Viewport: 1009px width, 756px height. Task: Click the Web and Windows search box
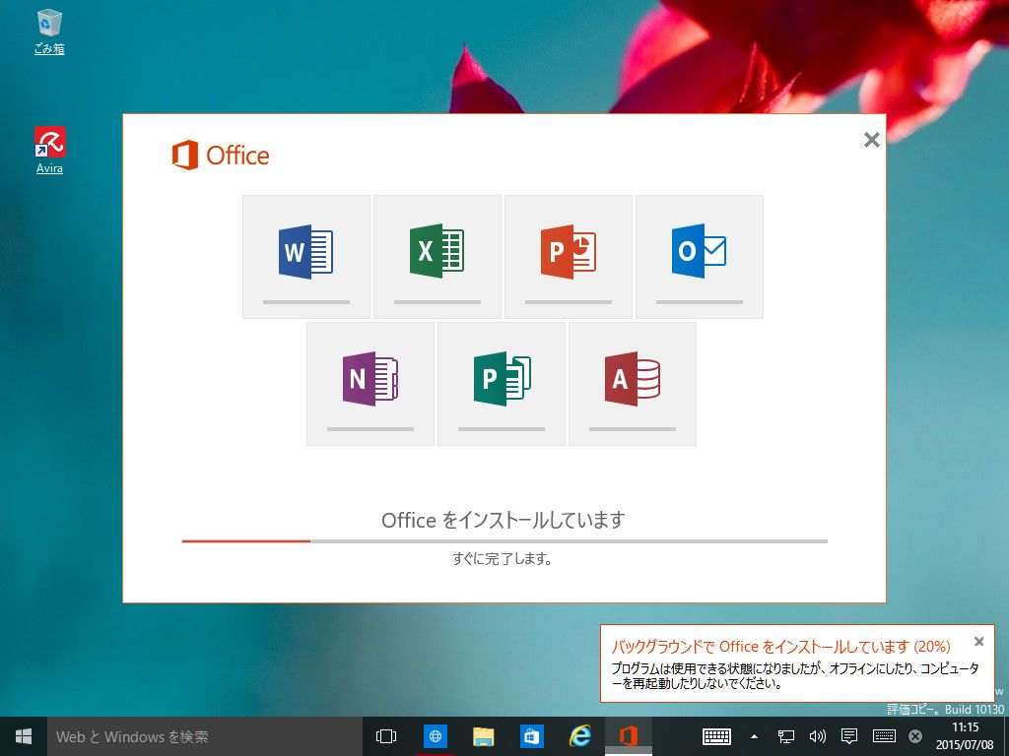tap(205, 736)
